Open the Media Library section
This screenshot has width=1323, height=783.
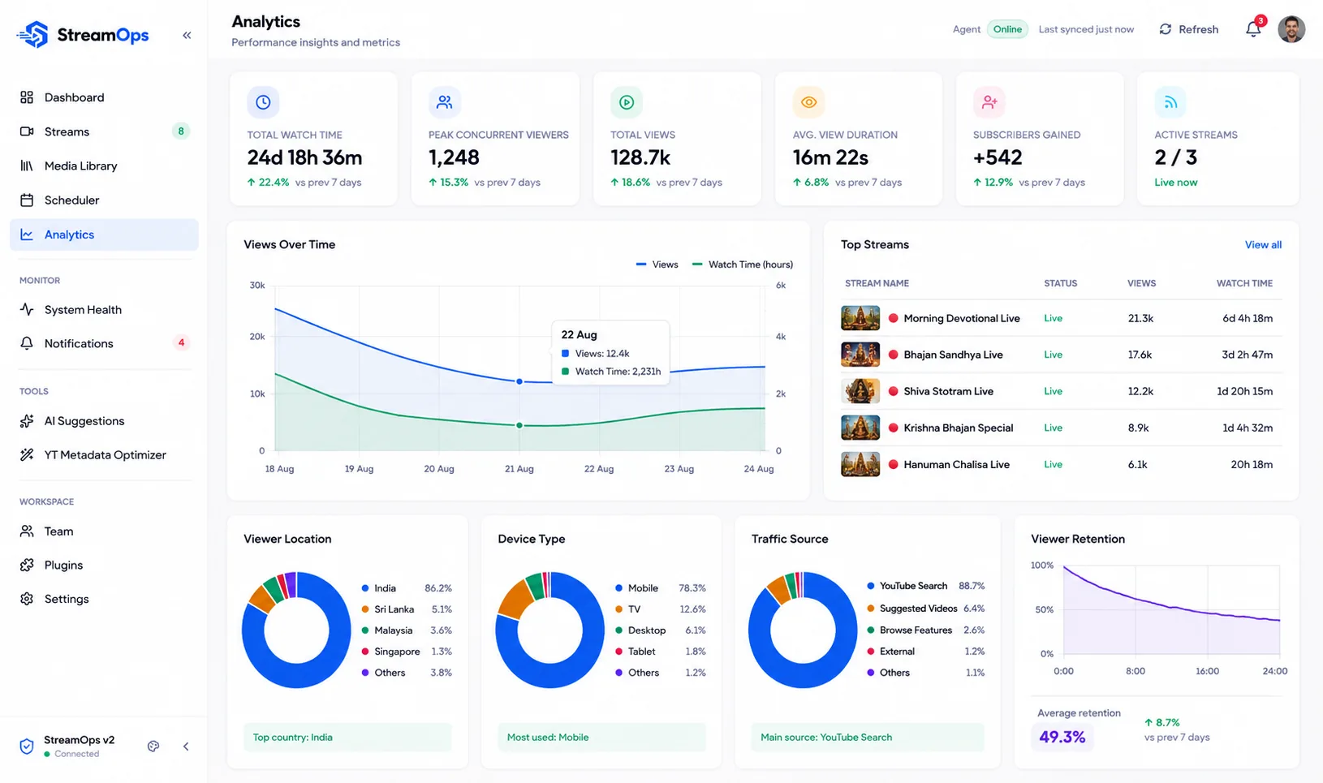point(104,166)
